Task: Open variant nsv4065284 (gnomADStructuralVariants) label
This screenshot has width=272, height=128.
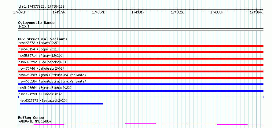Action: (52, 81)
